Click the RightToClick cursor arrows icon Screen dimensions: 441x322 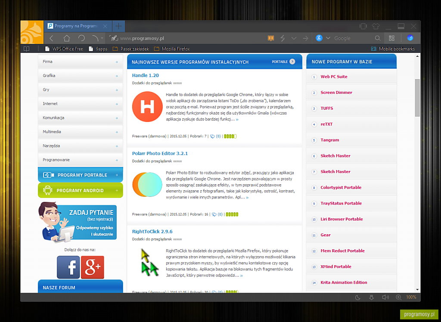click(150, 262)
